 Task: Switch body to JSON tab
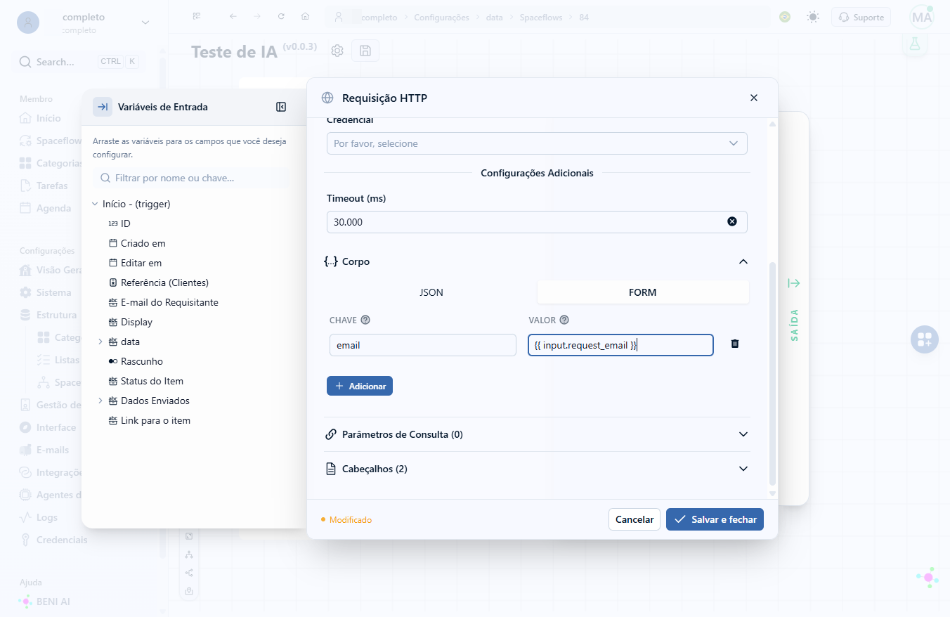click(431, 292)
